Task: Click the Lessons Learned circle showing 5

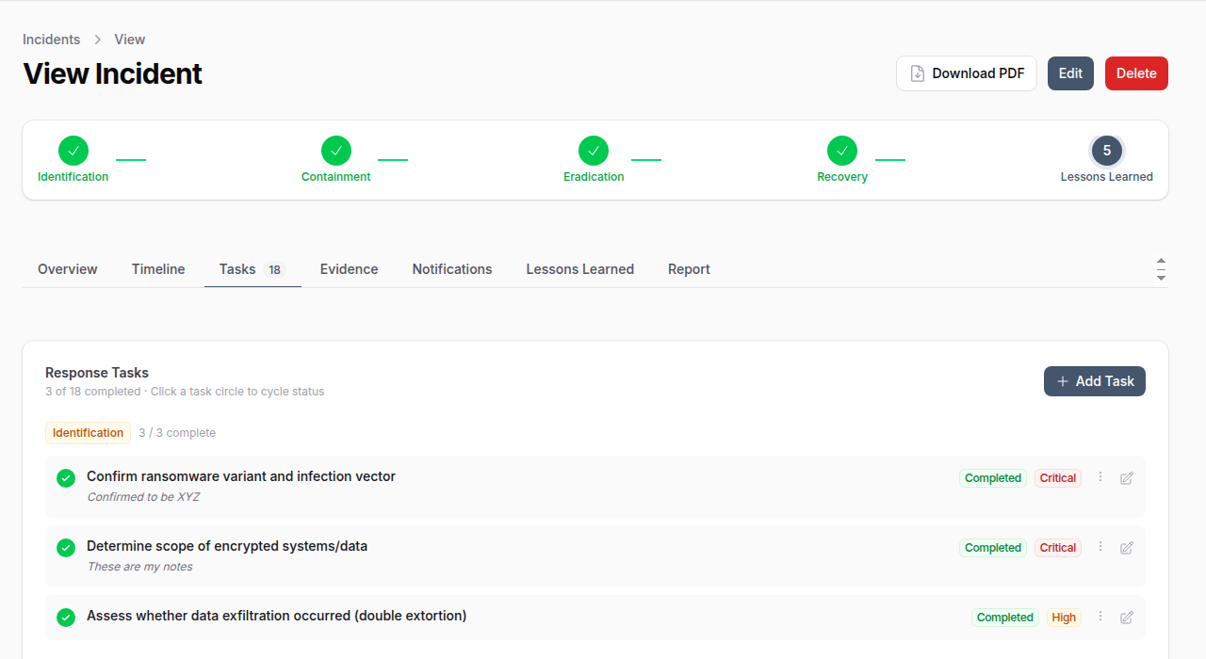Action: point(1107,150)
